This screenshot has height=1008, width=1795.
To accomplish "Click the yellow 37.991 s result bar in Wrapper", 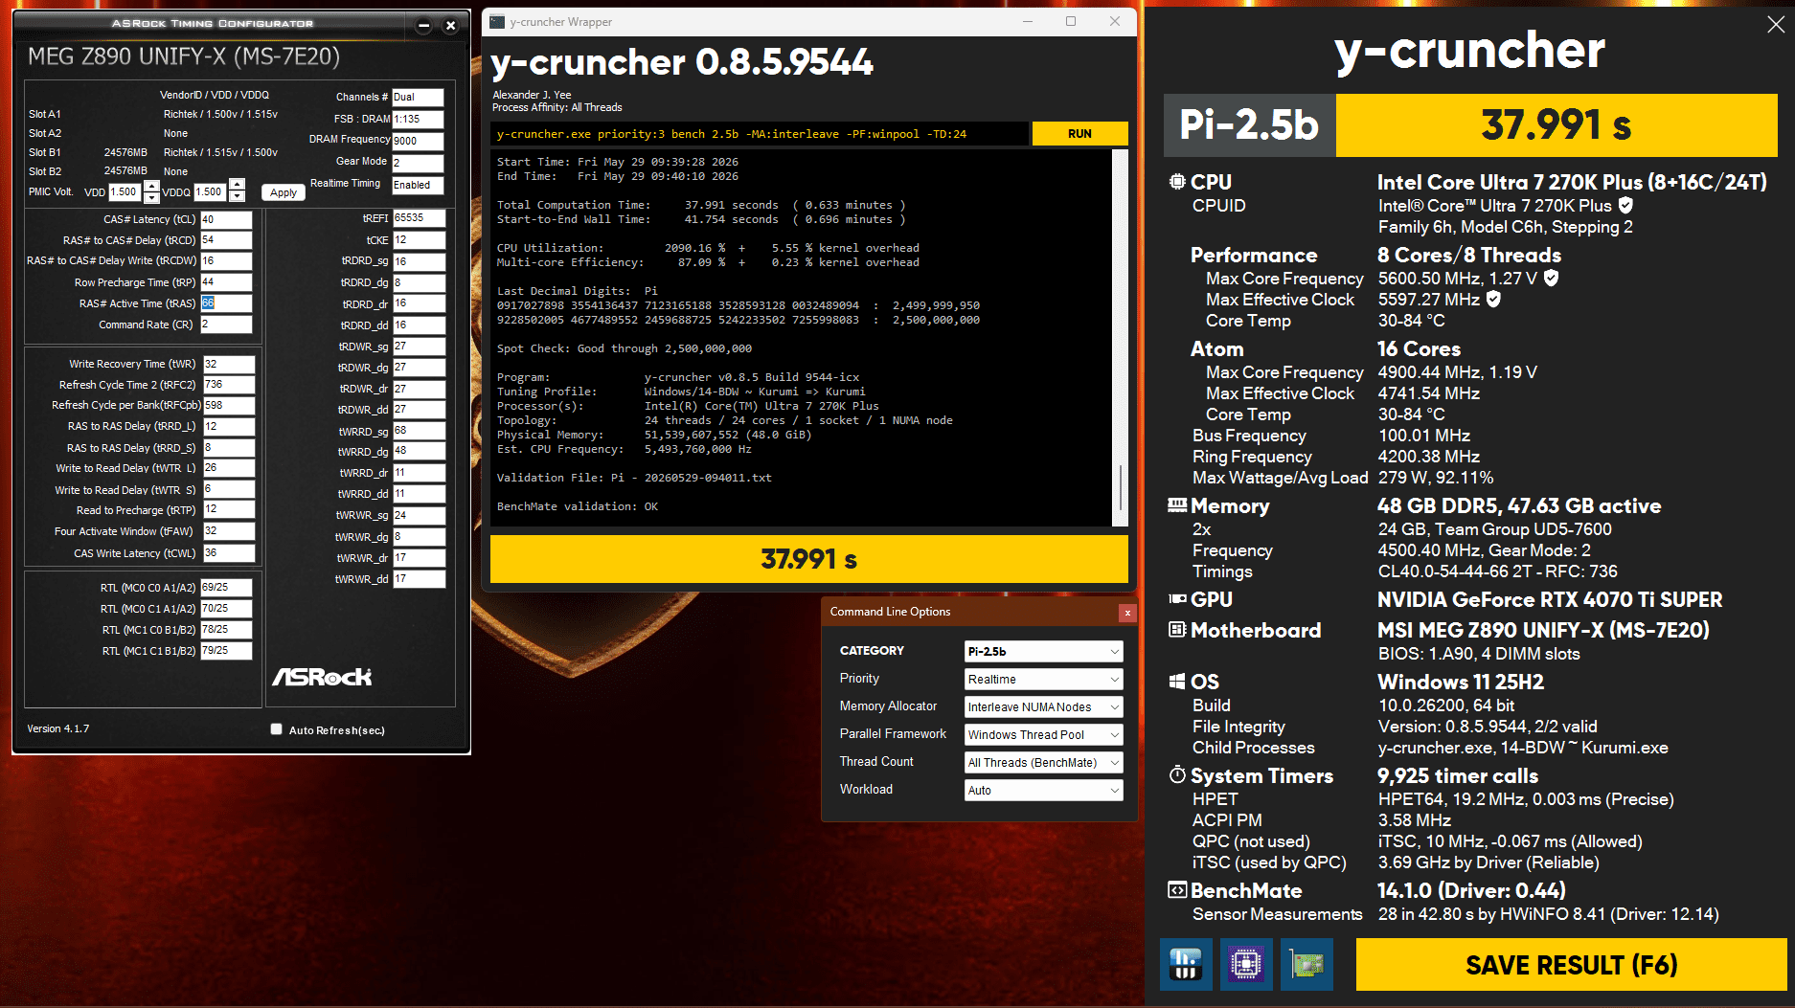I will coord(808,559).
